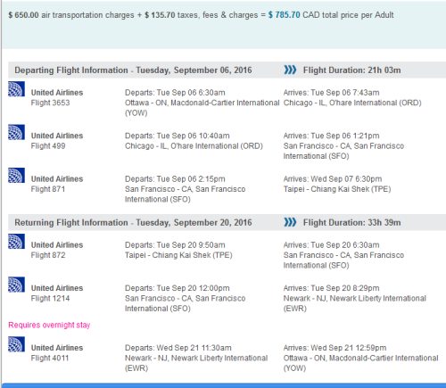This screenshot has height=388, width=446.
Task: Click the Flight 3653 label
Action: pyautogui.click(x=50, y=103)
